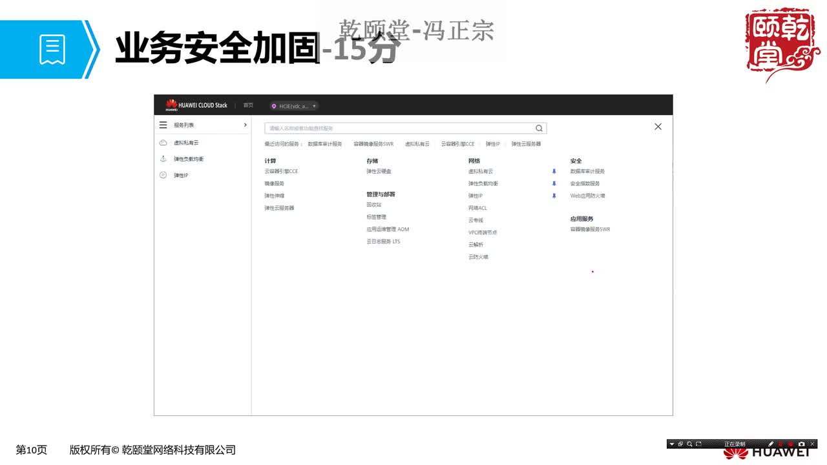Open recent service 云容器引擎CCE
This screenshot has height=465, width=827.
coord(457,144)
